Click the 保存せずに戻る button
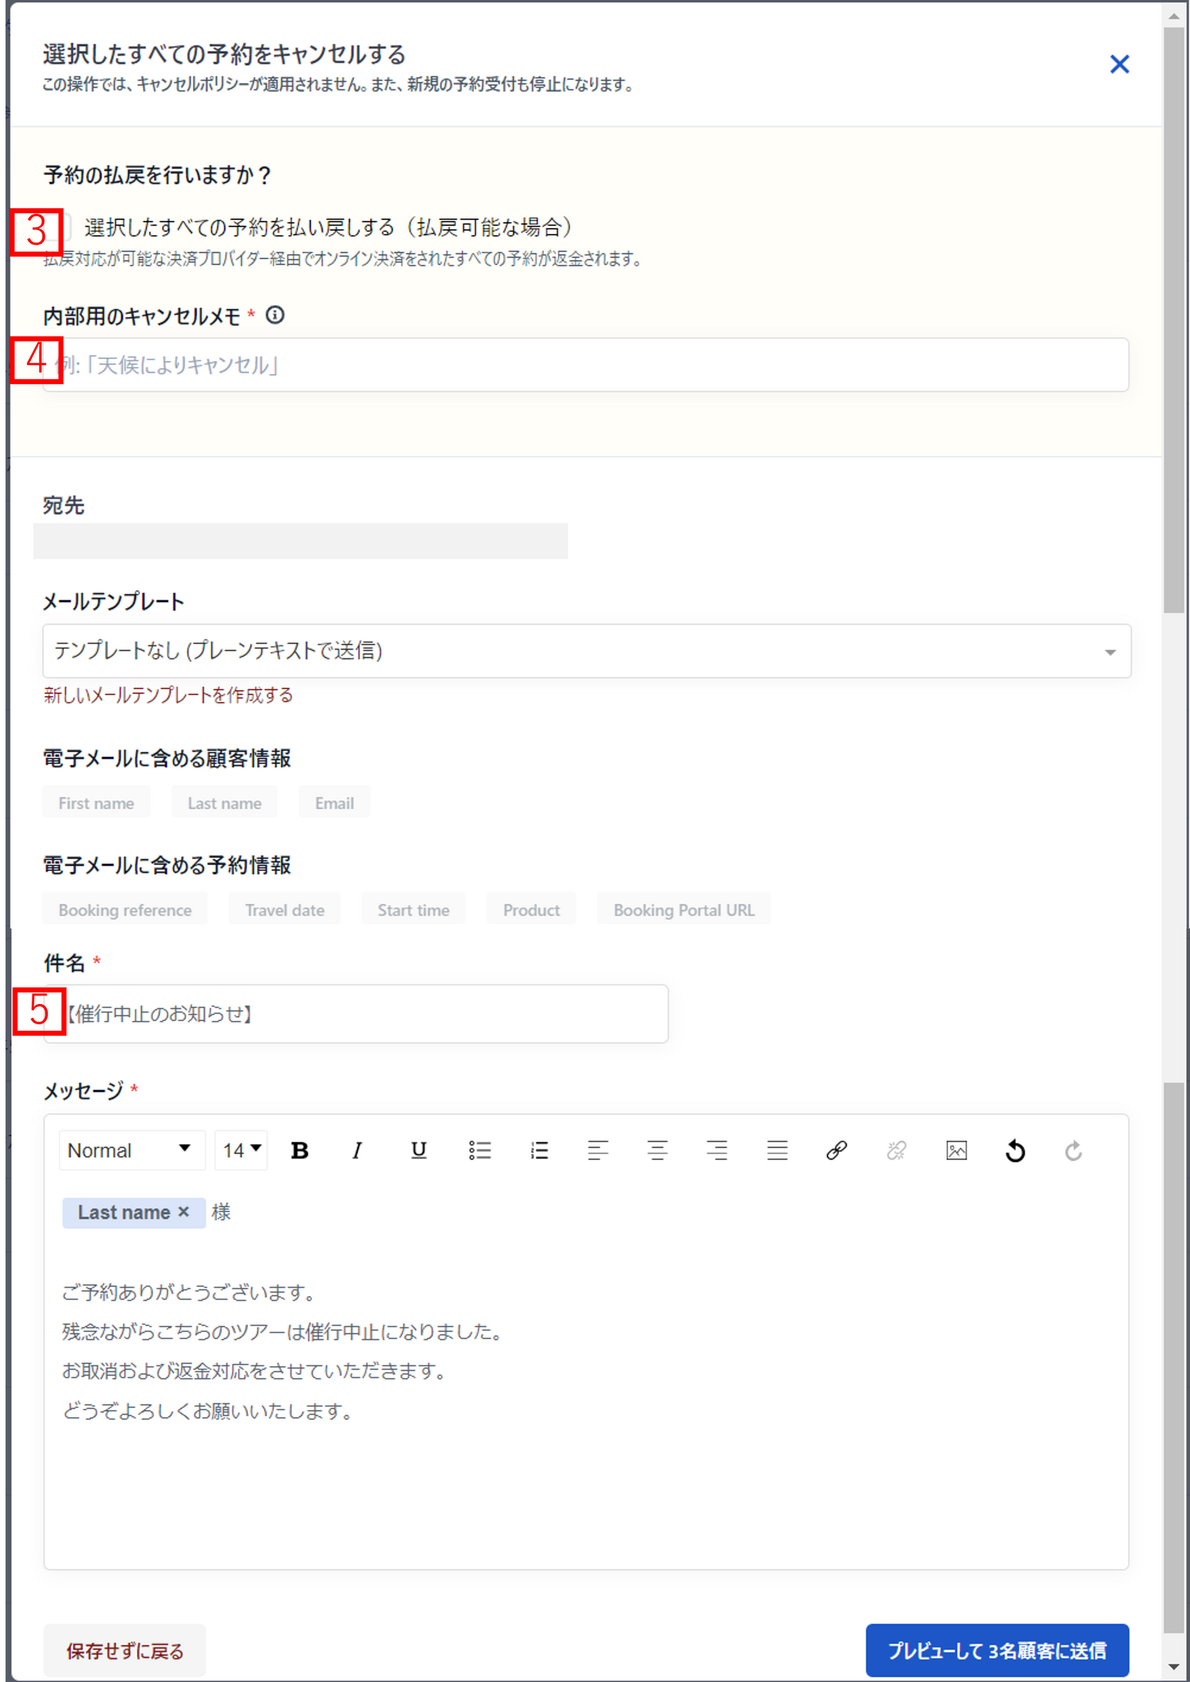Screen dimensions: 1190x1682 (125, 1650)
